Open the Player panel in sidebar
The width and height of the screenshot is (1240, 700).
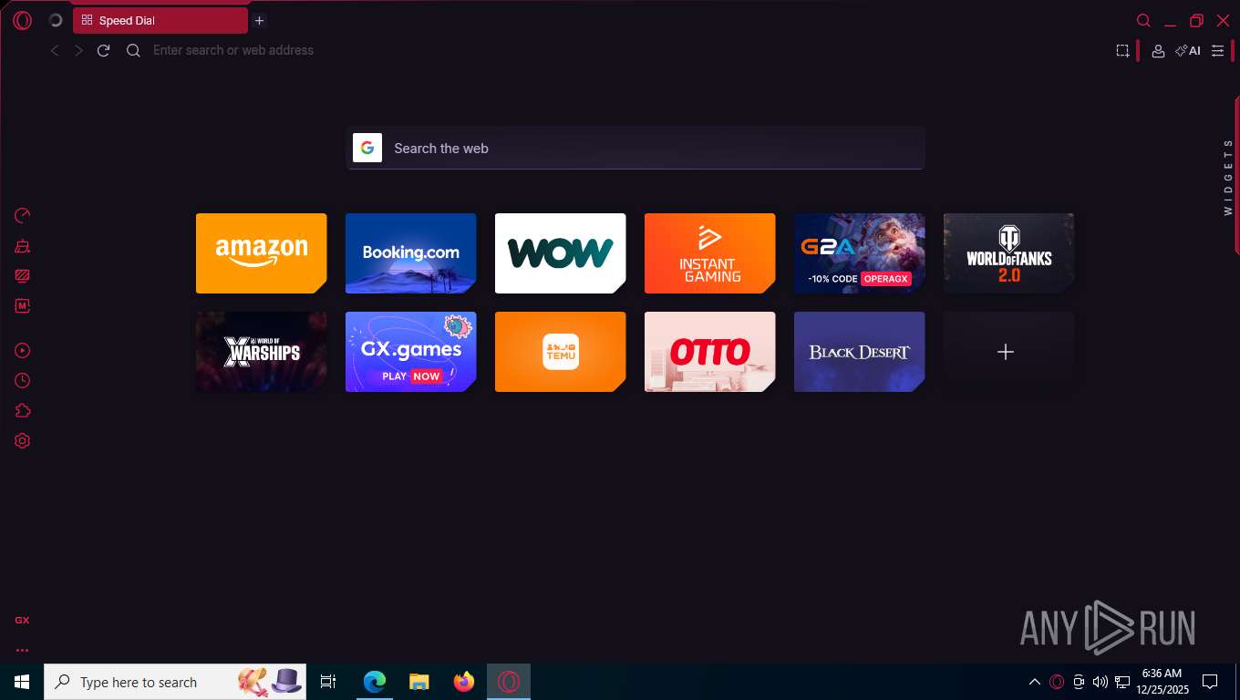[23, 350]
